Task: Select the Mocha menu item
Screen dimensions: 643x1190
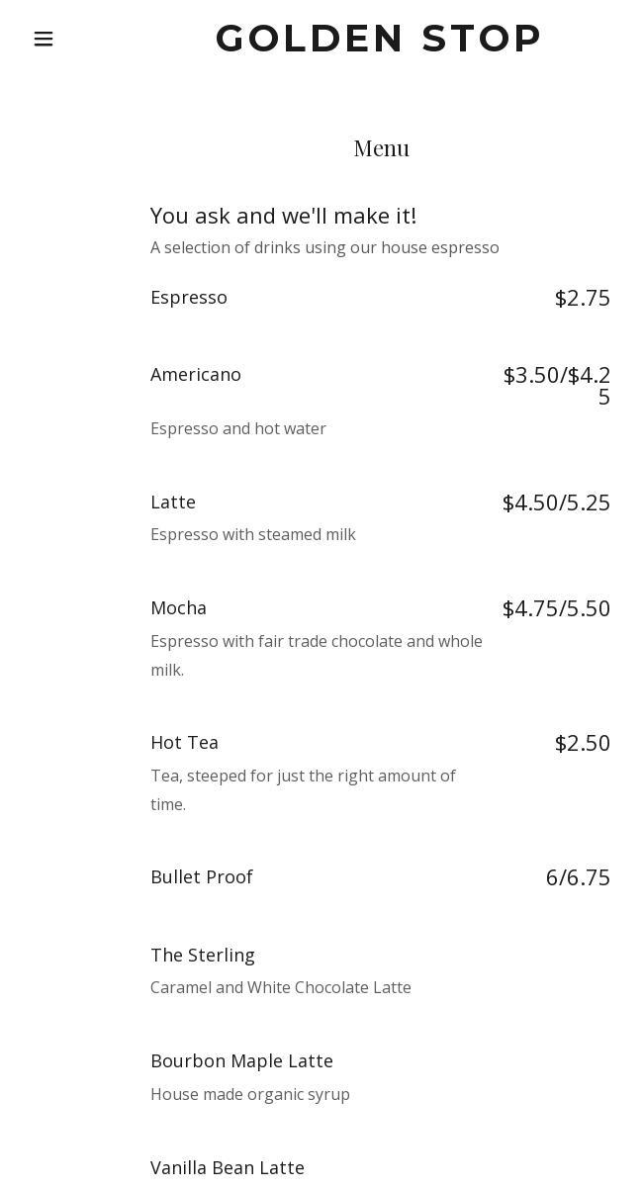Action: [178, 608]
